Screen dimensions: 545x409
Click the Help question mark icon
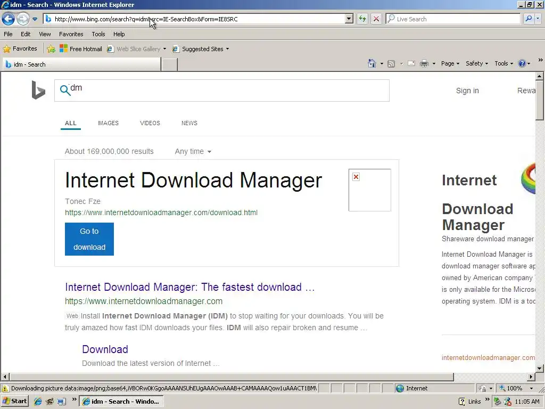point(522,63)
